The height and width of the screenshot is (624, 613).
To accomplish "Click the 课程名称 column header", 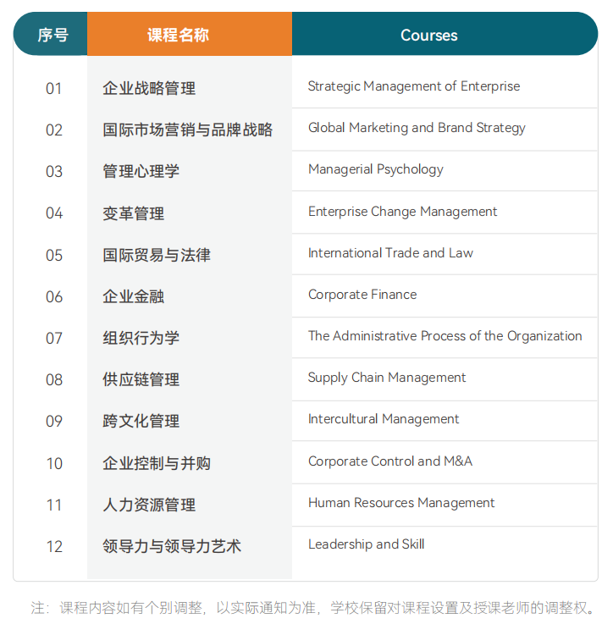I will (190, 35).
